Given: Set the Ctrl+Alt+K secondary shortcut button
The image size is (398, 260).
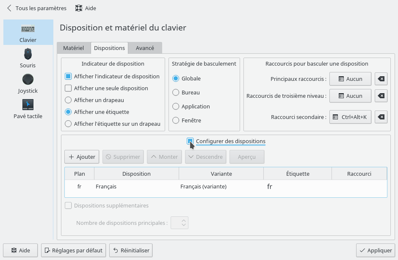Looking at the screenshot, I should click(350, 117).
